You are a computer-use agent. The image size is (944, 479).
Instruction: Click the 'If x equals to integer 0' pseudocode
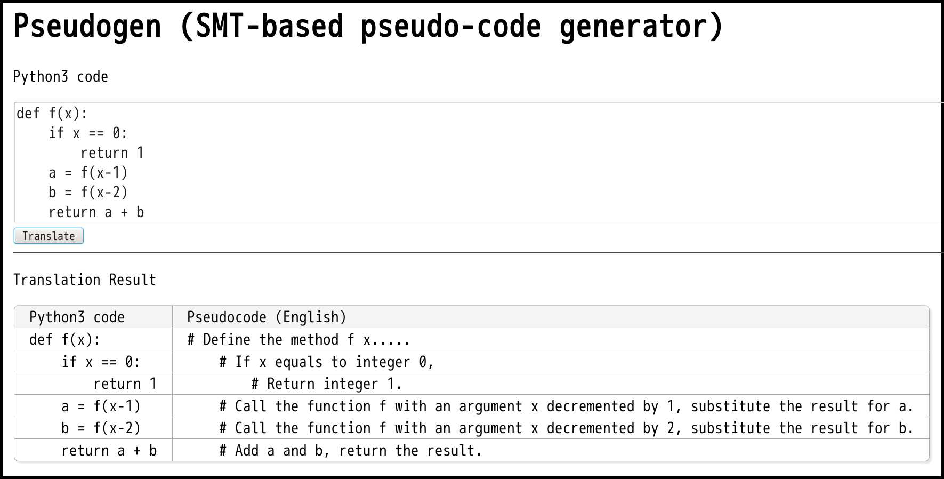pyautogui.click(x=326, y=362)
